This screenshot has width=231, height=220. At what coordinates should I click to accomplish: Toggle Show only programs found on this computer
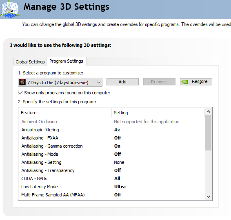pos(21,93)
